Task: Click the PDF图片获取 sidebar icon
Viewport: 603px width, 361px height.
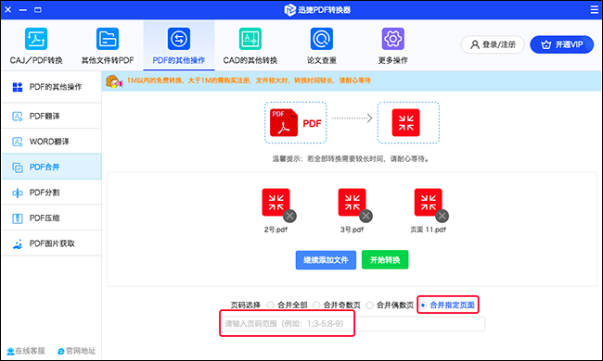Action: point(18,244)
